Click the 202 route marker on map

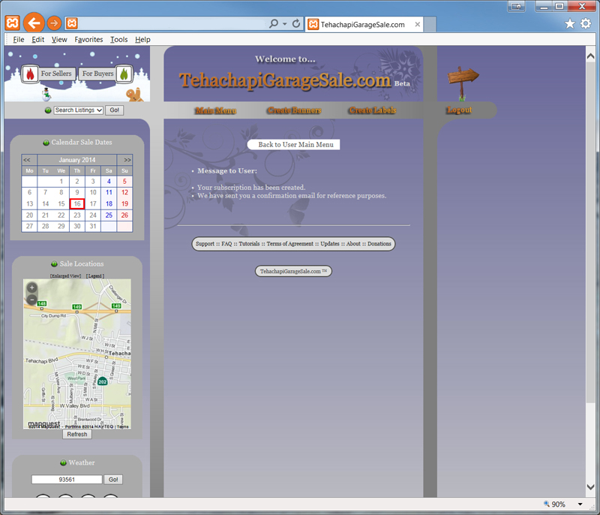(x=102, y=381)
